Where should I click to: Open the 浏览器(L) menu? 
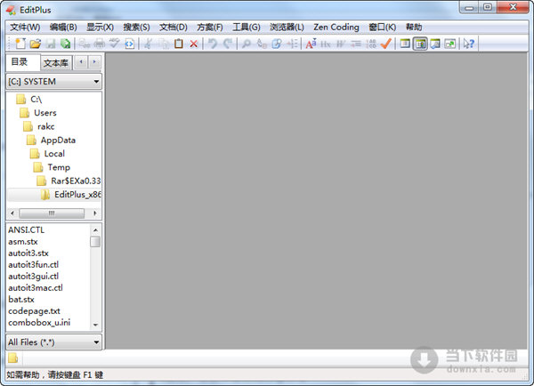click(287, 28)
